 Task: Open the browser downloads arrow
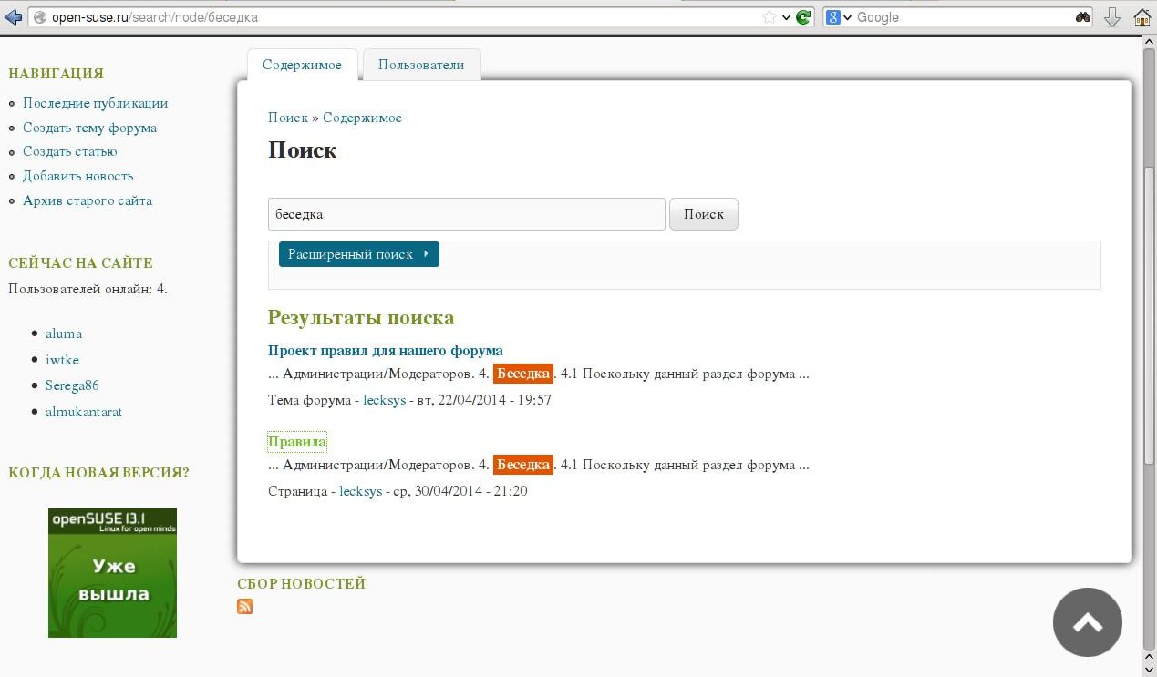(1111, 17)
